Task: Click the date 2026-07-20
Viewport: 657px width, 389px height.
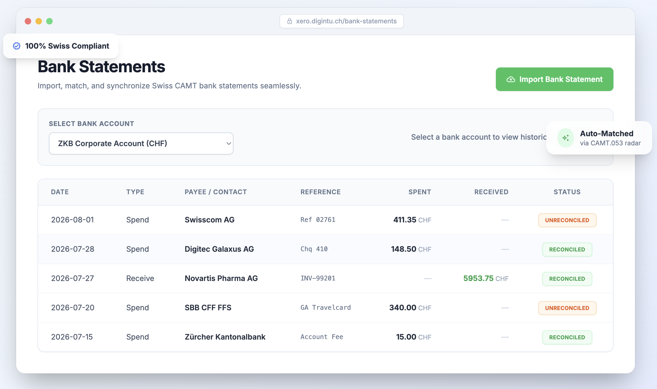Action: click(x=73, y=308)
